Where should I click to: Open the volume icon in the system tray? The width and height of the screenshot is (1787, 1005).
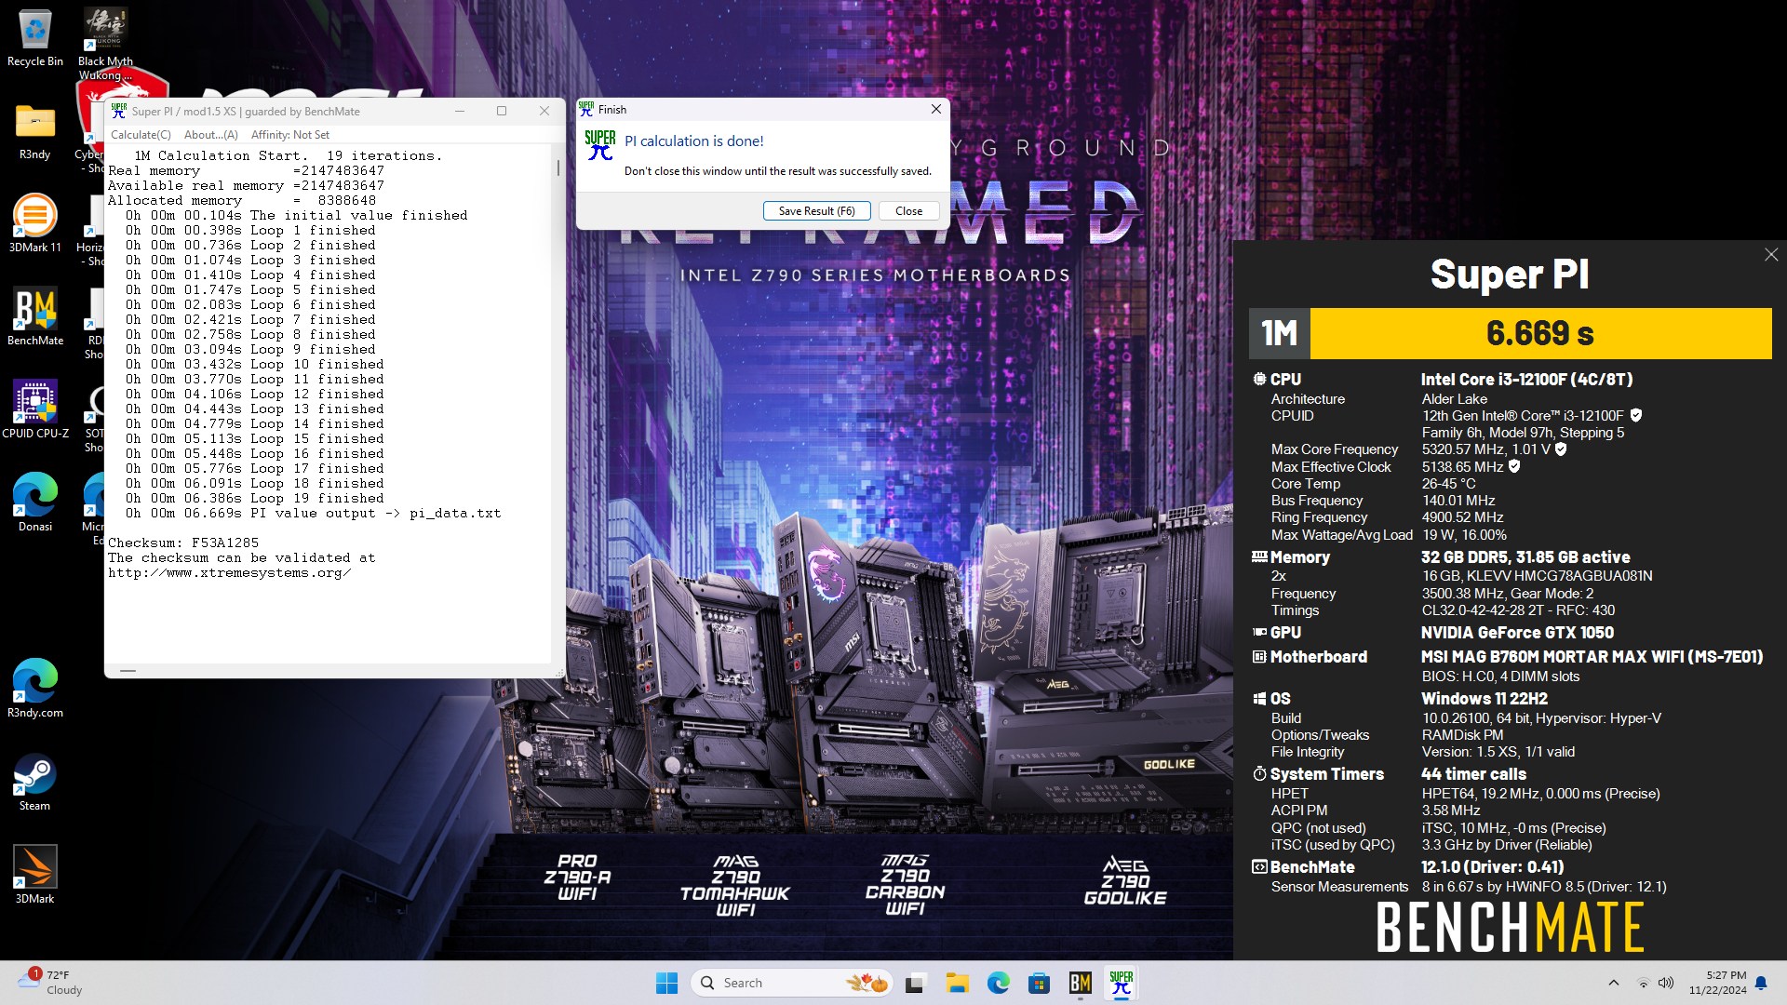pos(1666,983)
